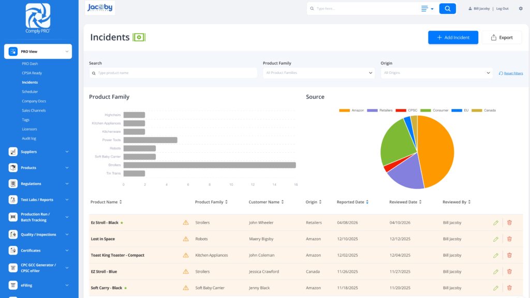Delete the Soft Carry - Black incident

(x=509, y=288)
